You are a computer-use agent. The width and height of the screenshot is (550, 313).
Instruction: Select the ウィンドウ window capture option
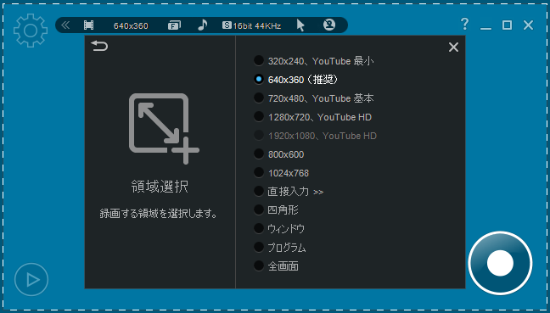point(279,229)
